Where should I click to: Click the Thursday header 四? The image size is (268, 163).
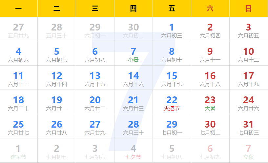click(x=134, y=9)
